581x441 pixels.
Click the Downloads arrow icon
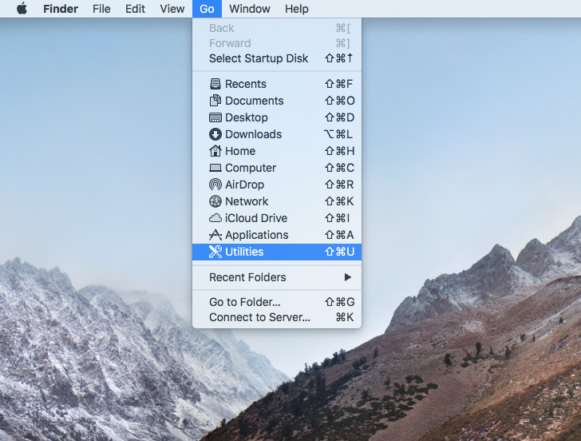215,134
